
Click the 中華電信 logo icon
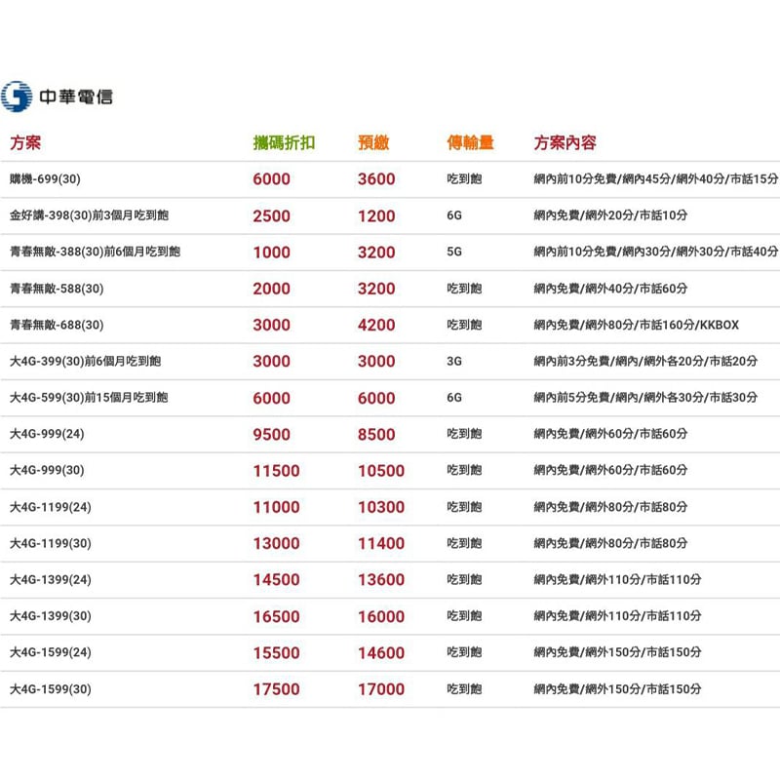tap(17, 97)
